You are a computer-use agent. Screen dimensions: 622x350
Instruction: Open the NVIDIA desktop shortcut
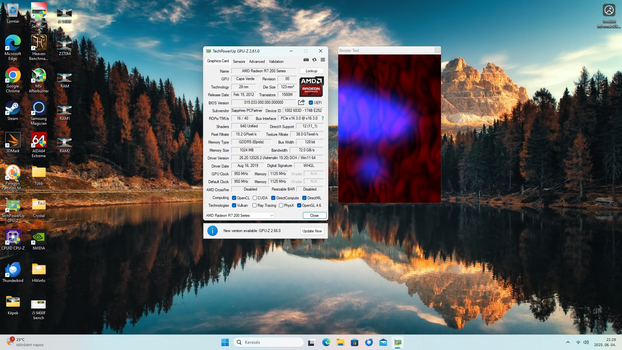click(x=39, y=240)
